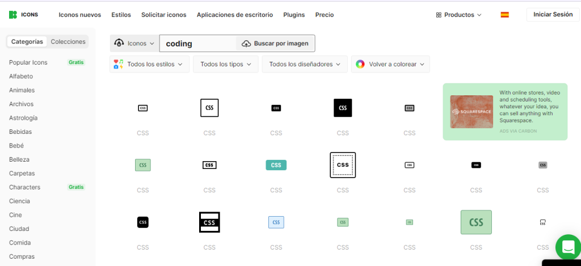Screen dimensions: 581x266
Task: Open the Compras category
Action: click(22, 256)
